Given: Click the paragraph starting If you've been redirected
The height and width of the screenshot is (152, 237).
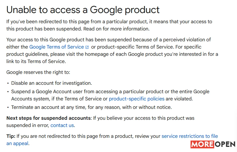Looking at the screenshot, I should coord(109,25).
